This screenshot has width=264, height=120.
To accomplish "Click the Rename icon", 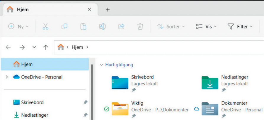I will tap(102, 26).
